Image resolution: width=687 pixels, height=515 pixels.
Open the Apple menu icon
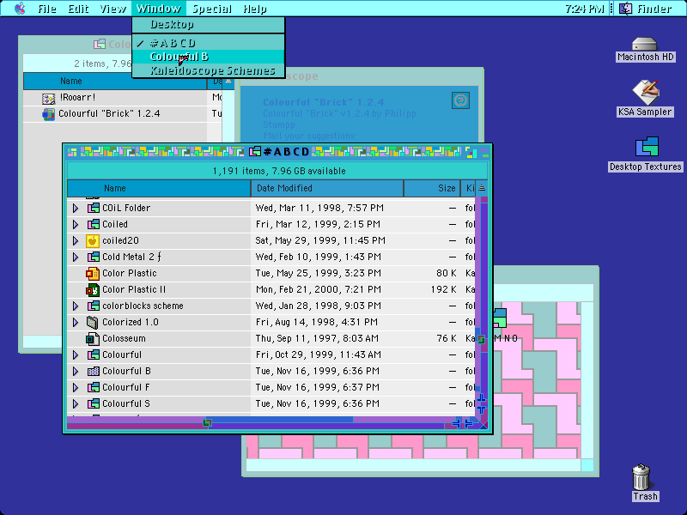pyautogui.click(x=20, y=9)
